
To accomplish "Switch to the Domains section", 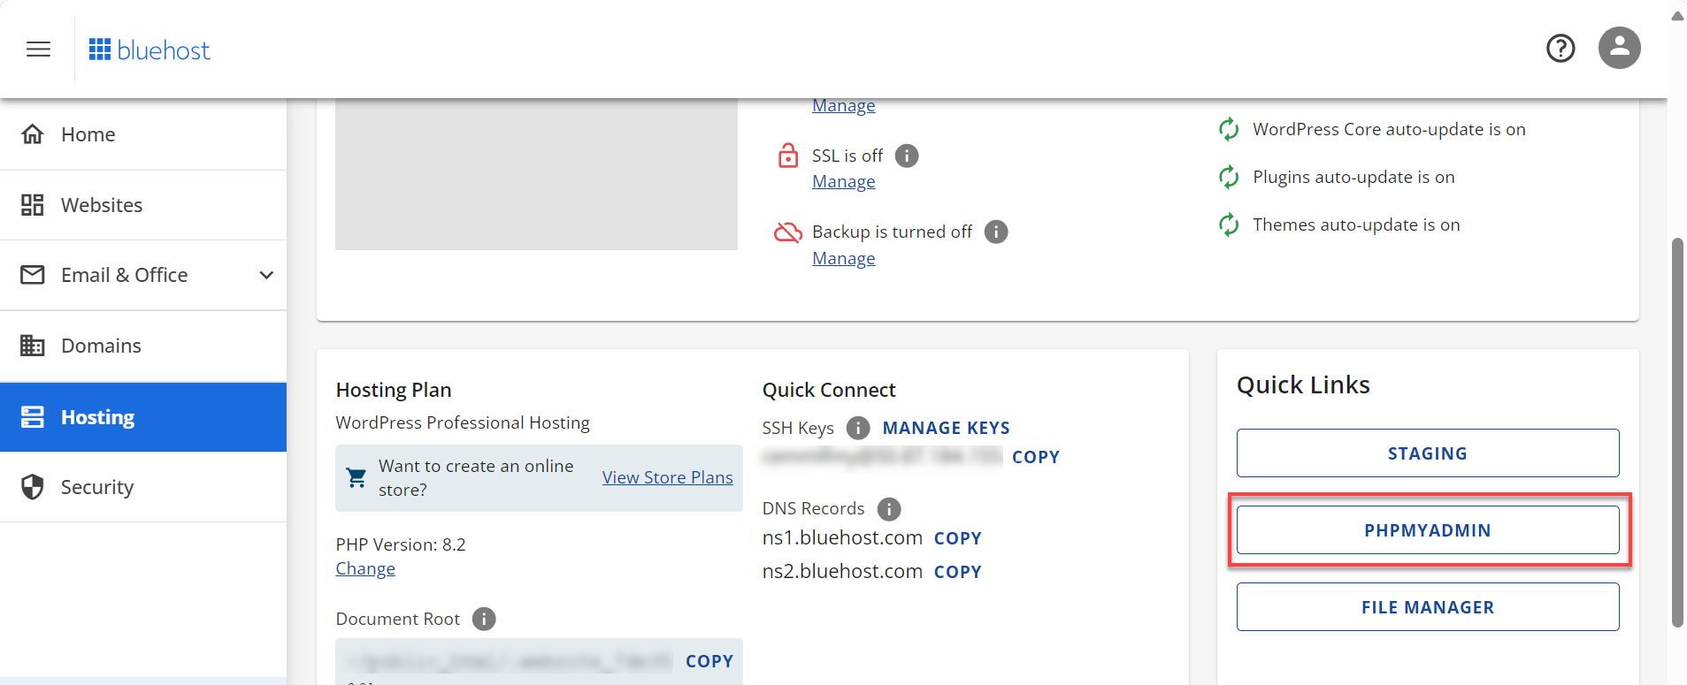I will click(x=100, y=346).
